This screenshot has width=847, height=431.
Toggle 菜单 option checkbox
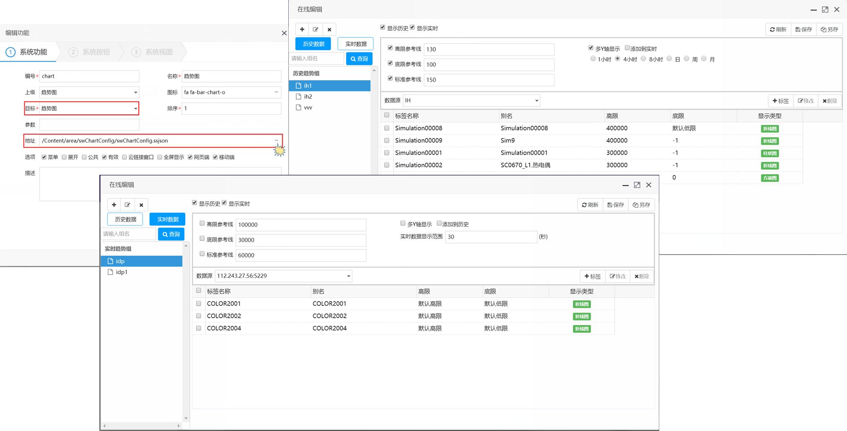tap(44, 157)
